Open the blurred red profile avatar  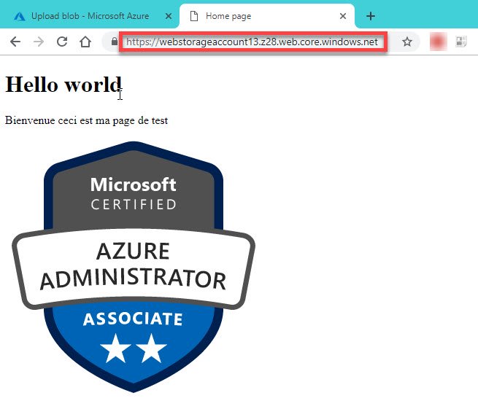point(438,42)
